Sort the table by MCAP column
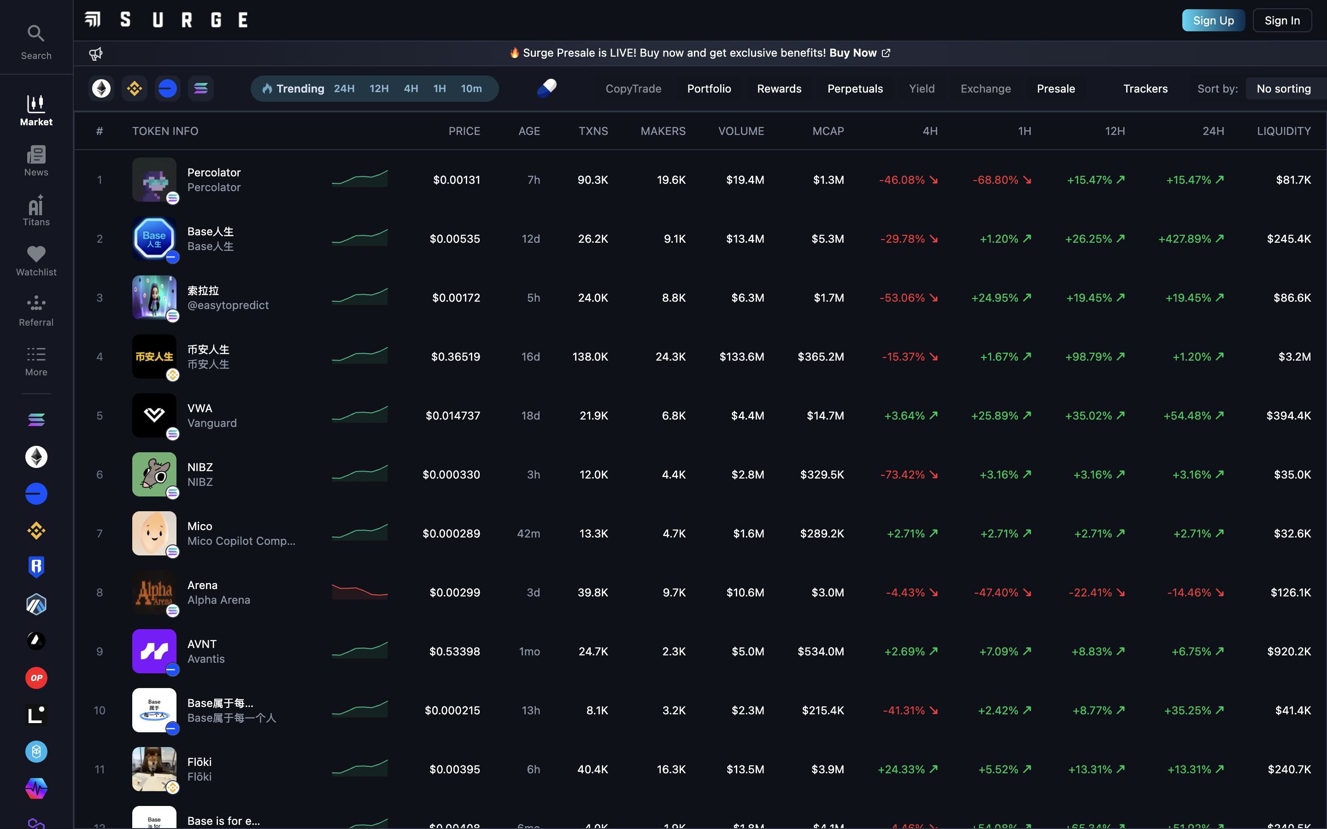Viewport: 1327px width, 829px height. point(828,131)
